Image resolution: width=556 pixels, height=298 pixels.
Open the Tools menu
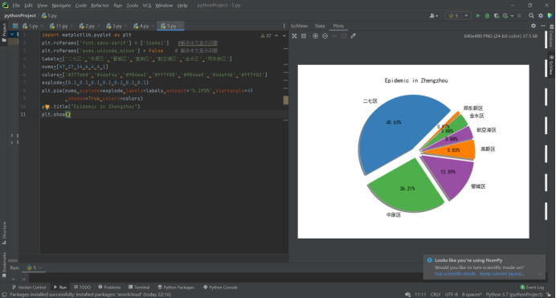pos(133,6)
